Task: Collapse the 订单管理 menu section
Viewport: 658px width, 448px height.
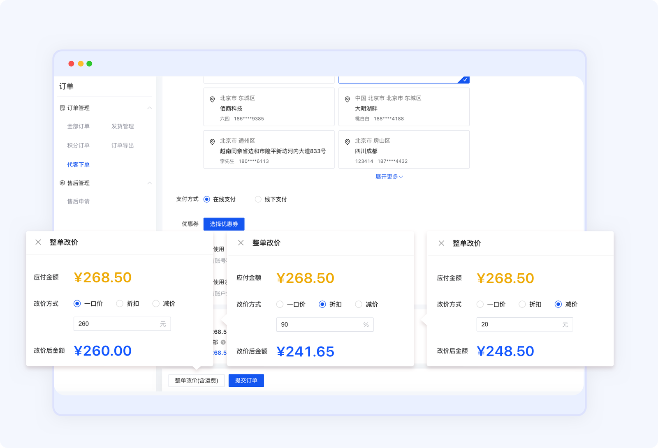Action: click(x=150, y=108)
